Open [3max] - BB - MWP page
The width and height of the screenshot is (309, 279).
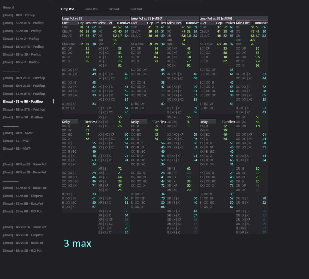[x=17, y=149]
